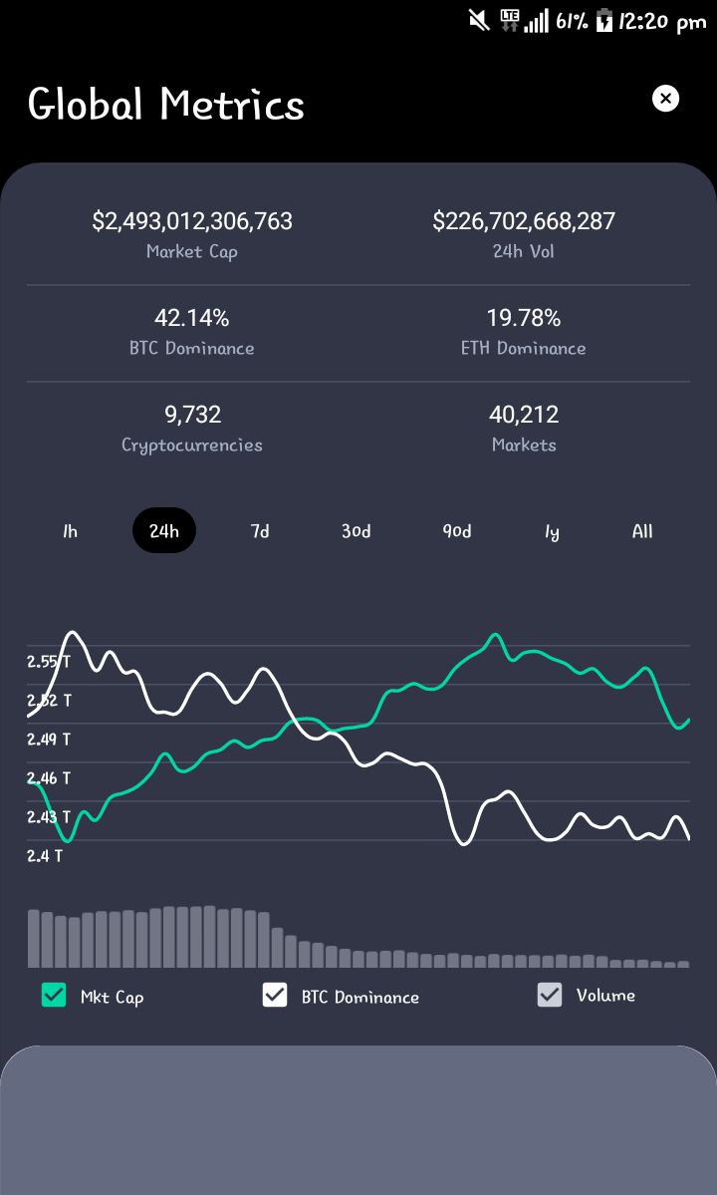Toggle the Volume checkbox

(x=550, y=995)
